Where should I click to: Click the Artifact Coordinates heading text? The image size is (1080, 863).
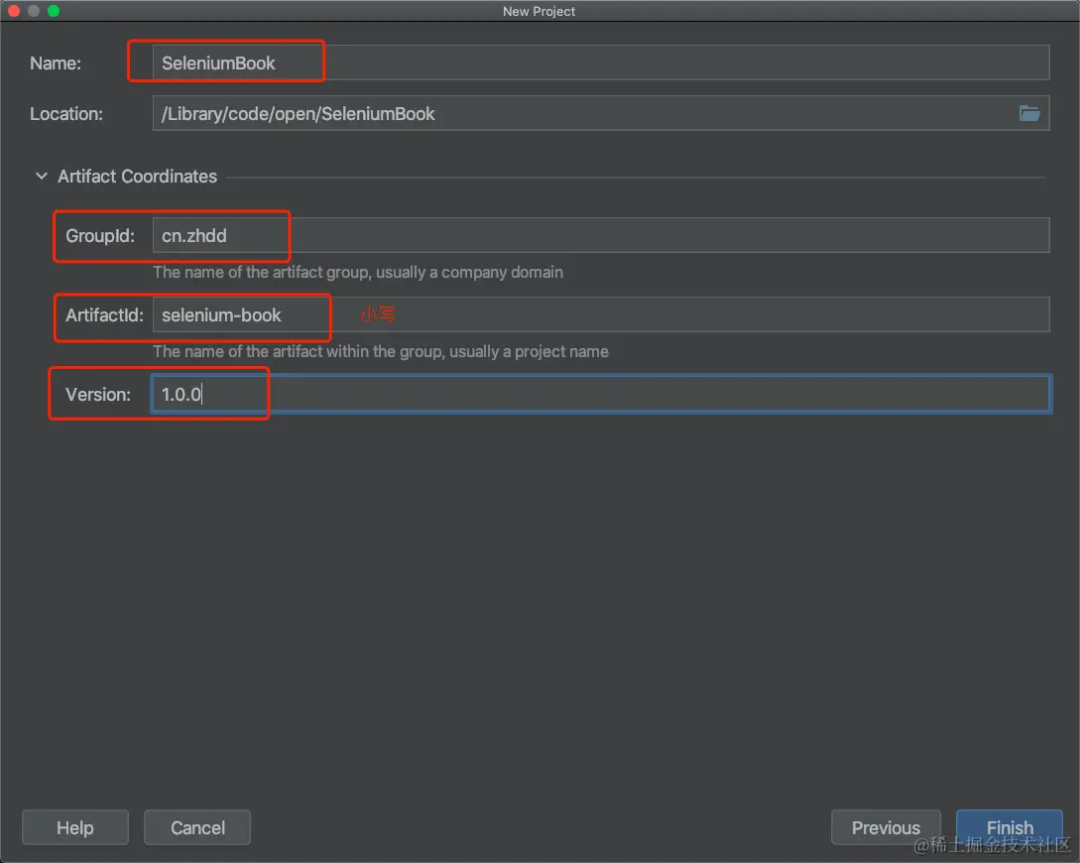(x=137, y=177)
